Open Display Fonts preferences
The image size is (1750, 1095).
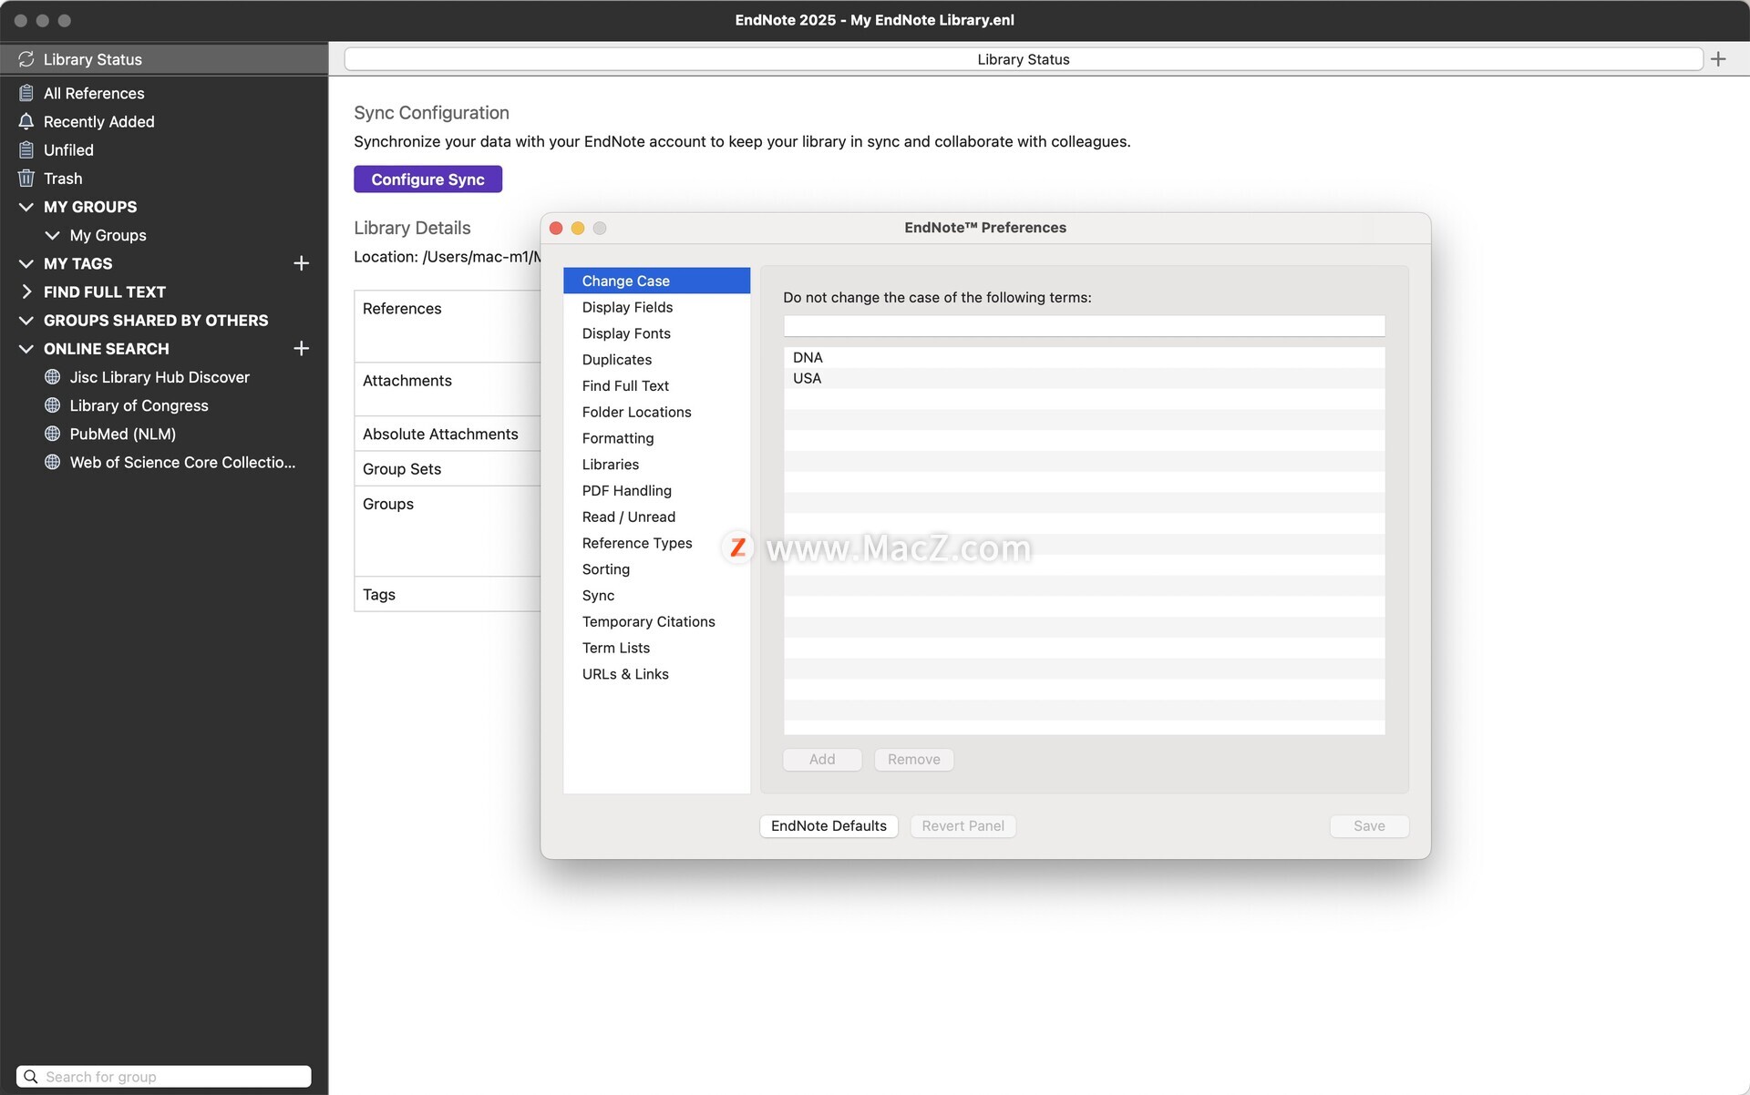(x=656, y=333)
